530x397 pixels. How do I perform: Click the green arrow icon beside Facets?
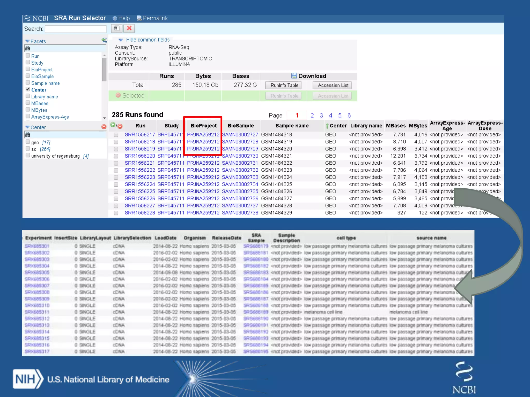(x=104, y=40)
